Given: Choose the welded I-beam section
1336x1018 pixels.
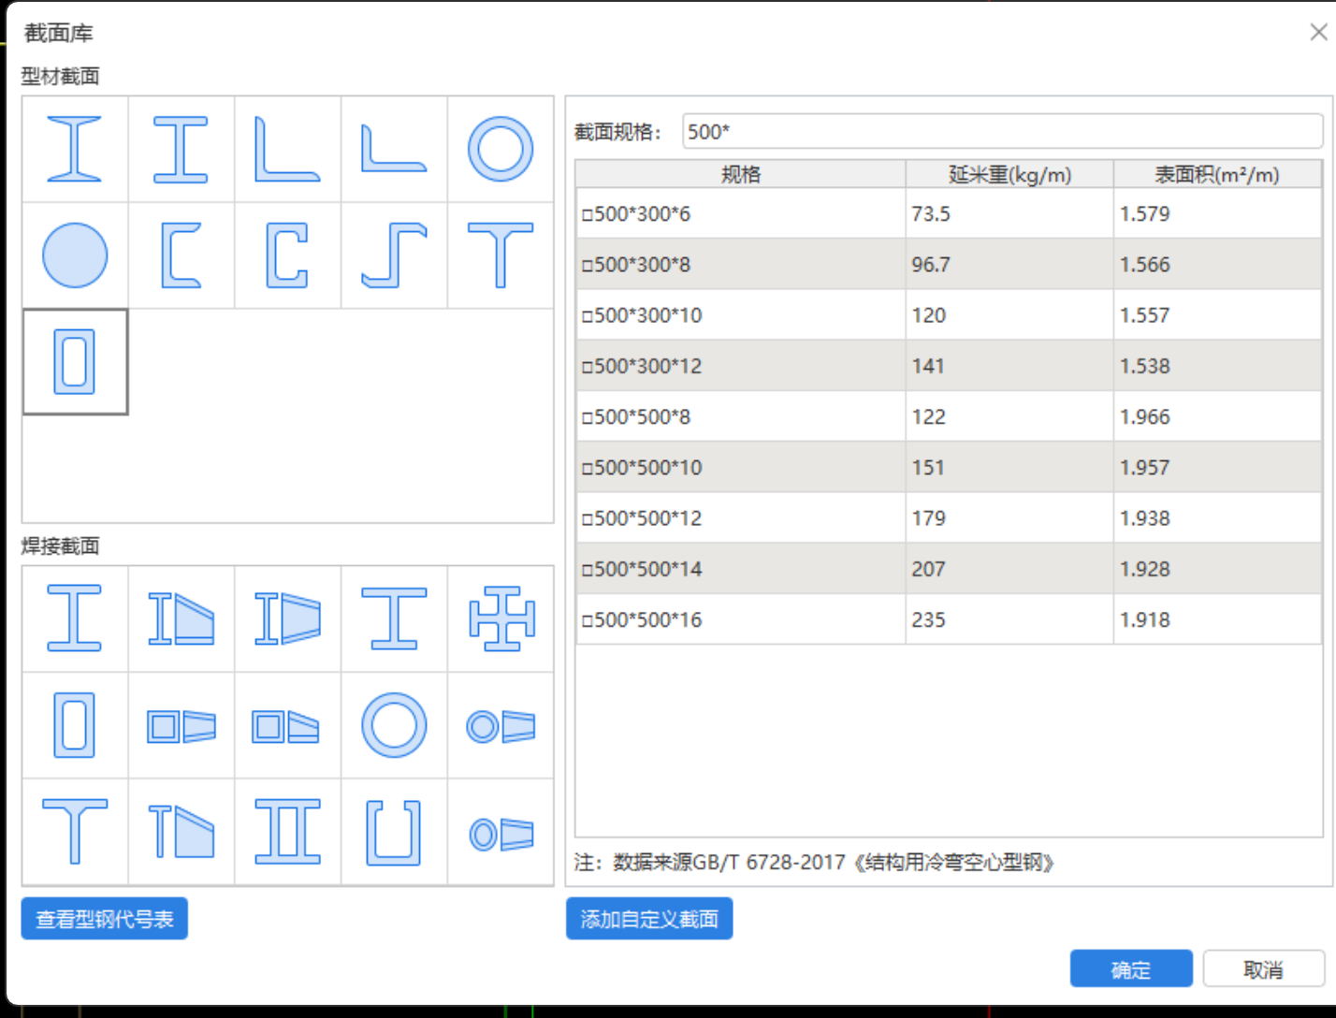Looking at the screenshot, I should pyautogui.click(x=75, y=618).
